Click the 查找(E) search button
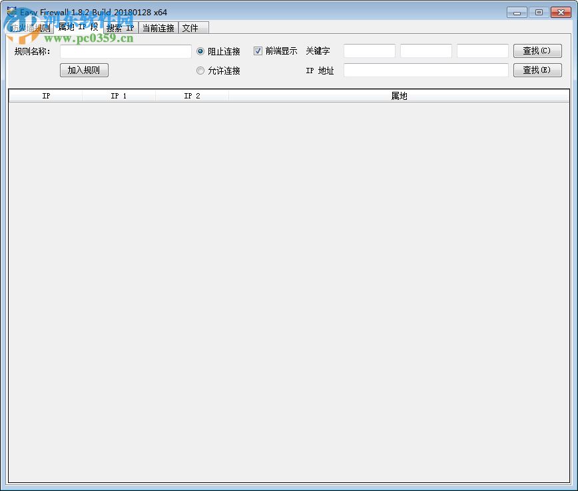Viewport: 578px width, 491px height. (537, 70)
